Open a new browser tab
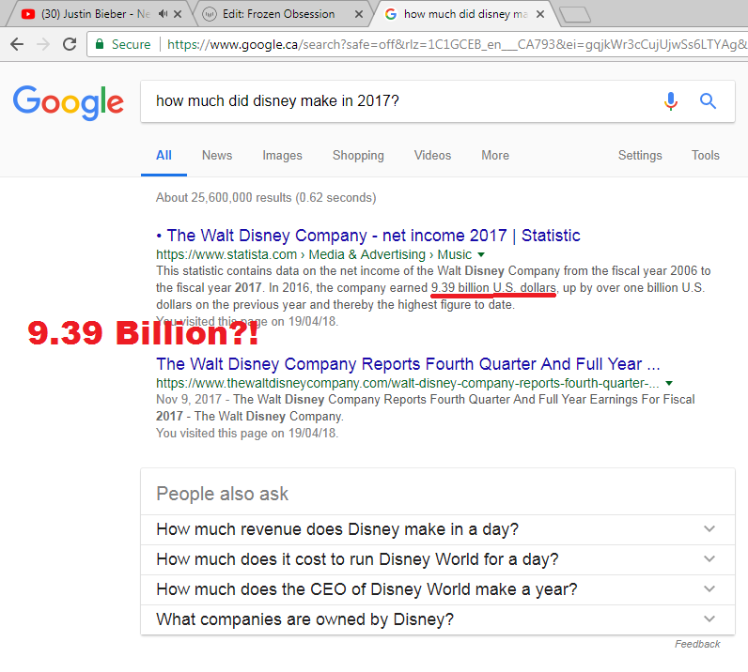The image size is (748, 672). click(x=575, y=15)
